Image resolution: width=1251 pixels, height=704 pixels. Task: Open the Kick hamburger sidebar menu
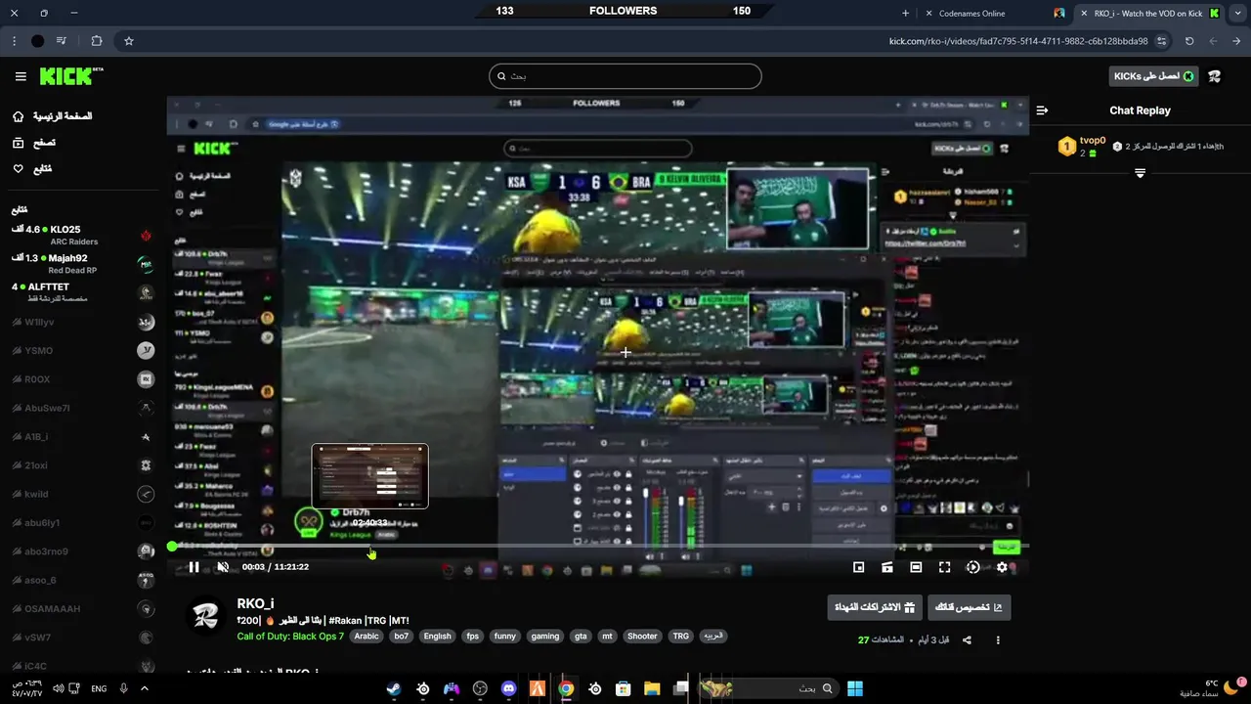point(21,76)
